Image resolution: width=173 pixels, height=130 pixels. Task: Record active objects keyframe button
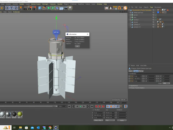(x=96, y=107)
